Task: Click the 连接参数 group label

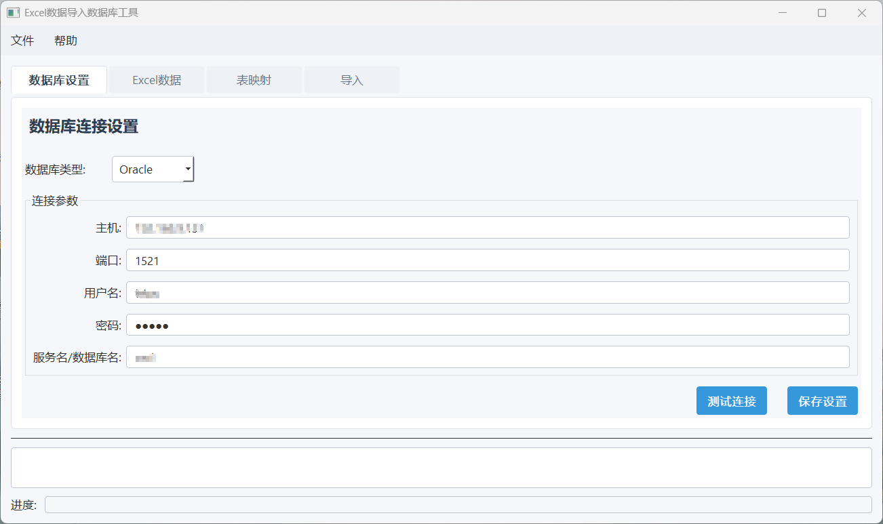Action: (x=55, y=201)
